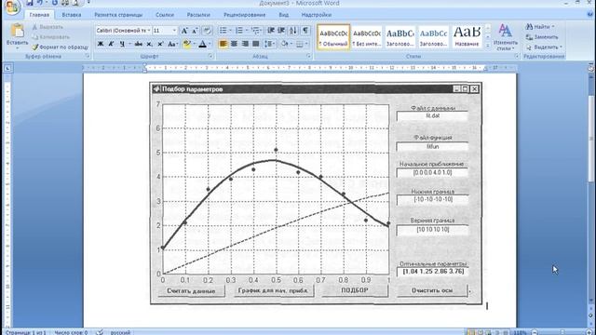Screen dimensions: 596x335
Task: Open the change case Aa dropdown
Action: coord(172,44)
